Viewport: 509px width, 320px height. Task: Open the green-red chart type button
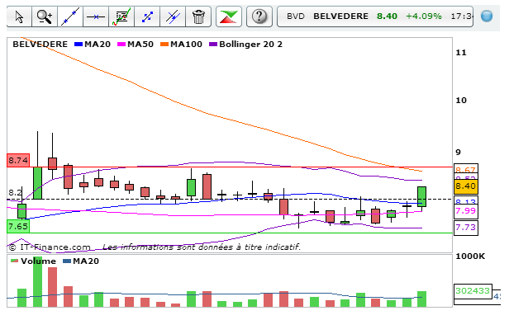(x=229, y=16)
